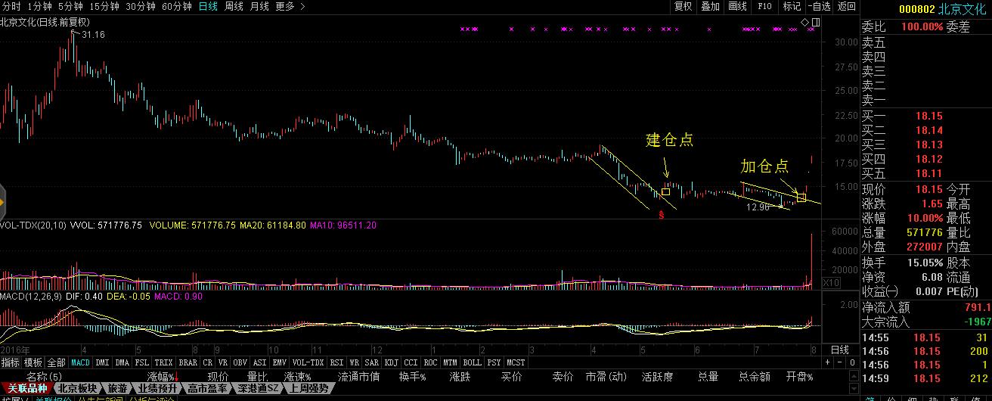Click the orange arrow handle on left edge
992x401 pixels.
(x=2, y=202)
